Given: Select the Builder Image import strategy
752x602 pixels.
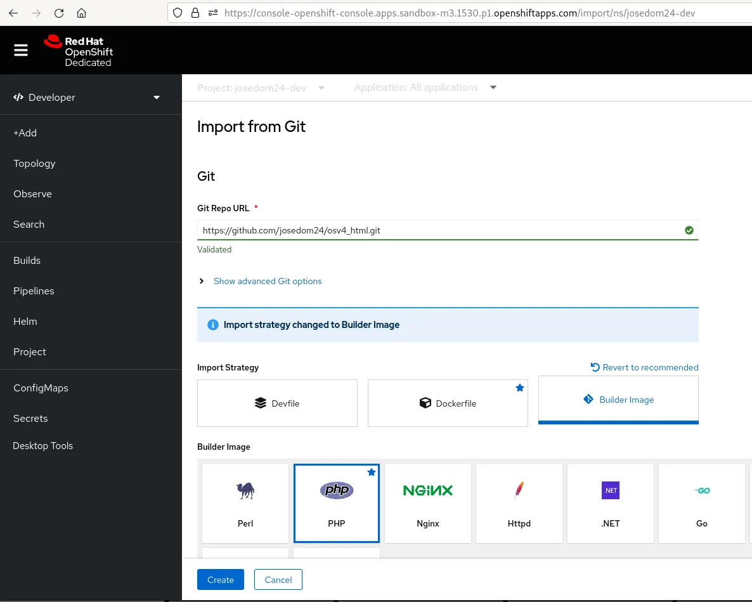Looking at the screenshot, I should [618, 400].
